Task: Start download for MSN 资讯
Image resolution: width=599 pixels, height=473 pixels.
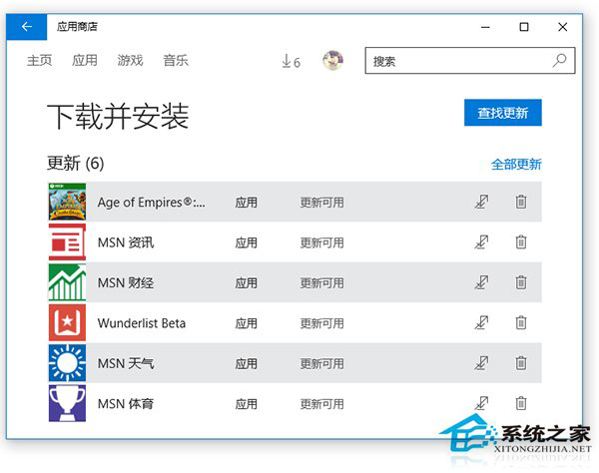Action: coord(481,242)
